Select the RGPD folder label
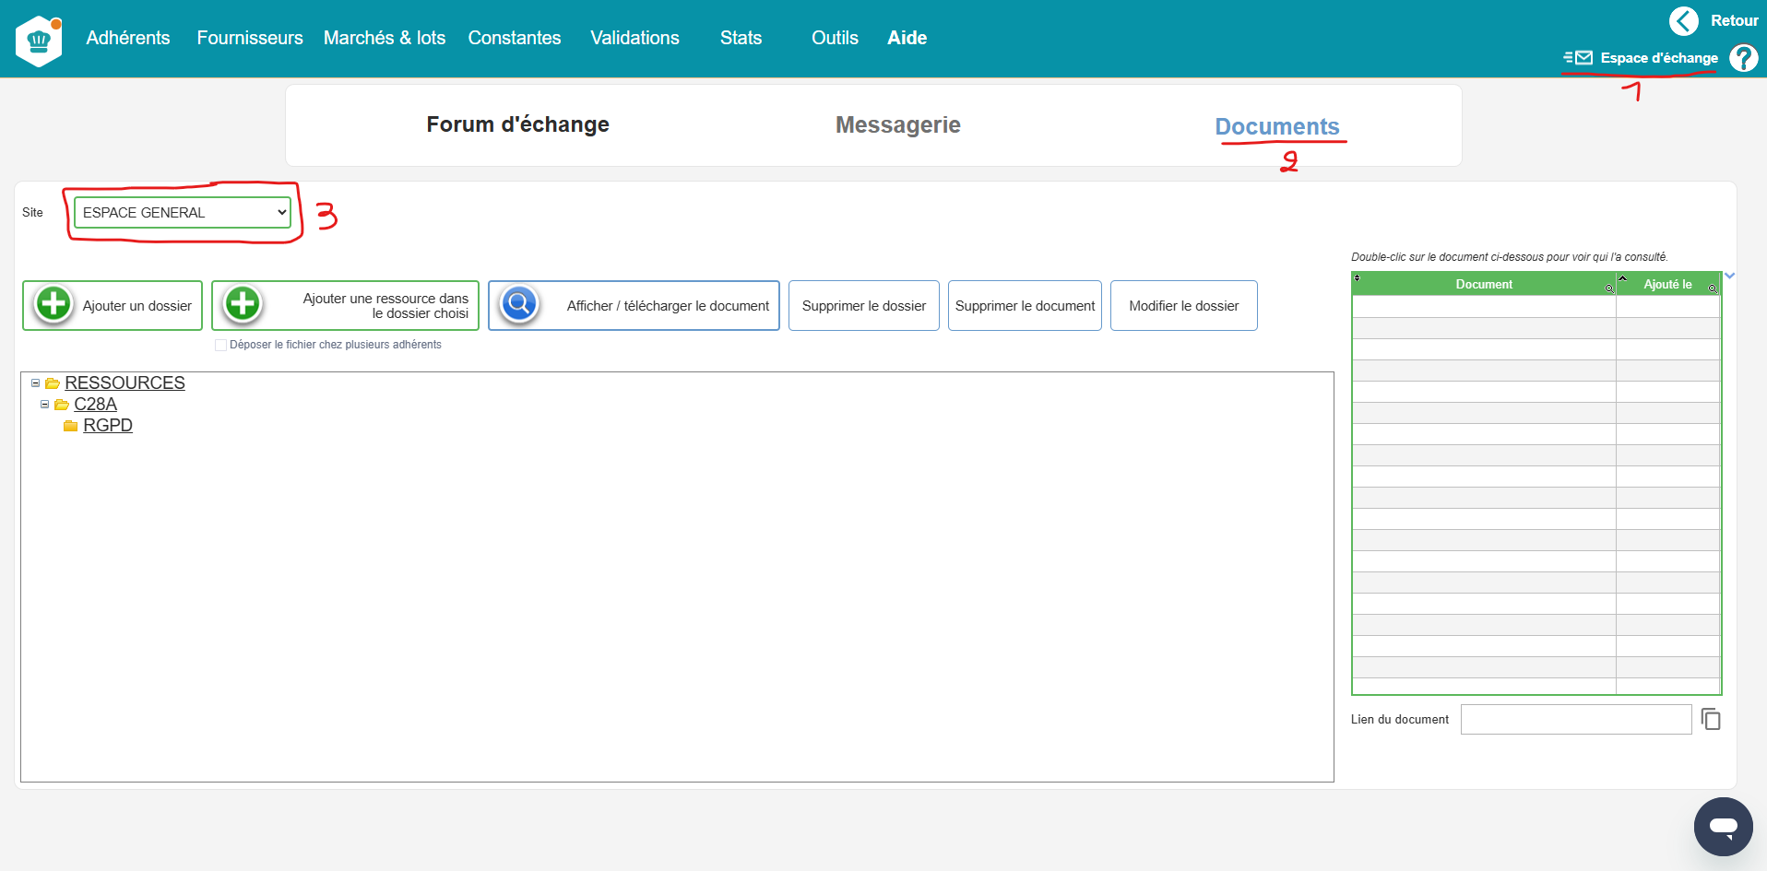 click(108, 425)
